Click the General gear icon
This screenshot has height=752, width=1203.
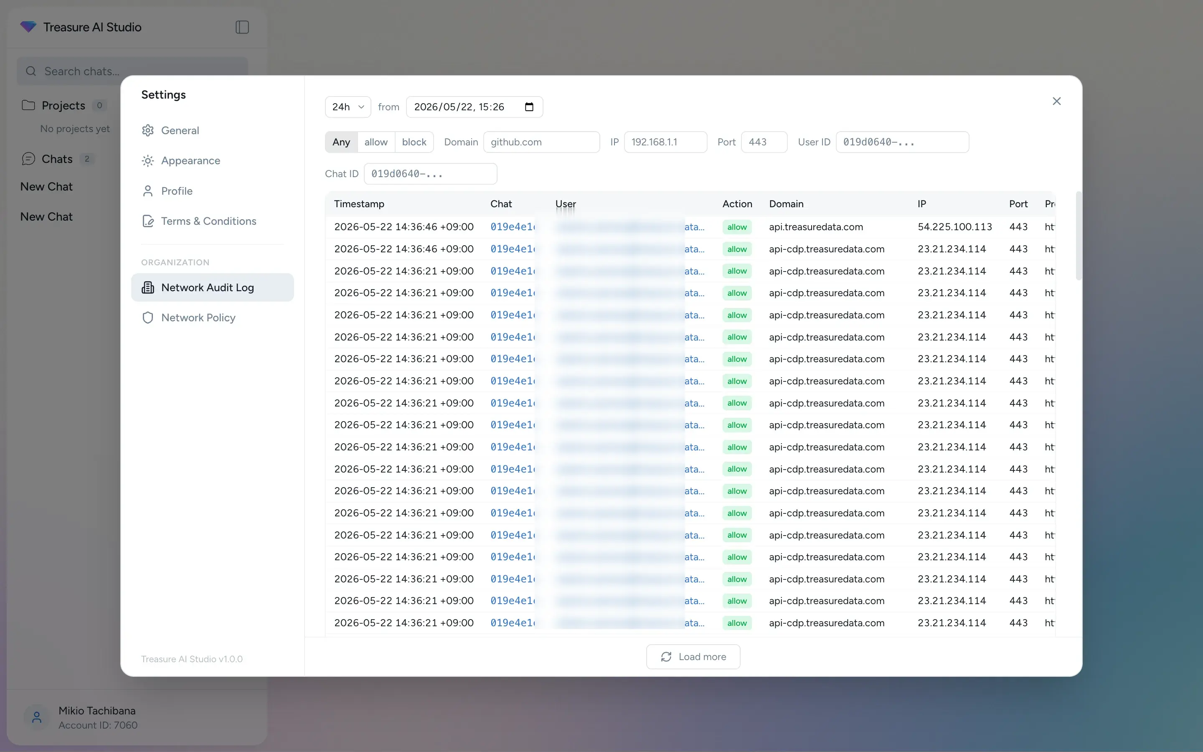[x=147, y=130]
